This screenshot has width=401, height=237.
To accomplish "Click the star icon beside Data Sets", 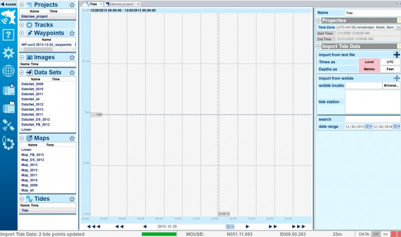I will tap(72, 73).
